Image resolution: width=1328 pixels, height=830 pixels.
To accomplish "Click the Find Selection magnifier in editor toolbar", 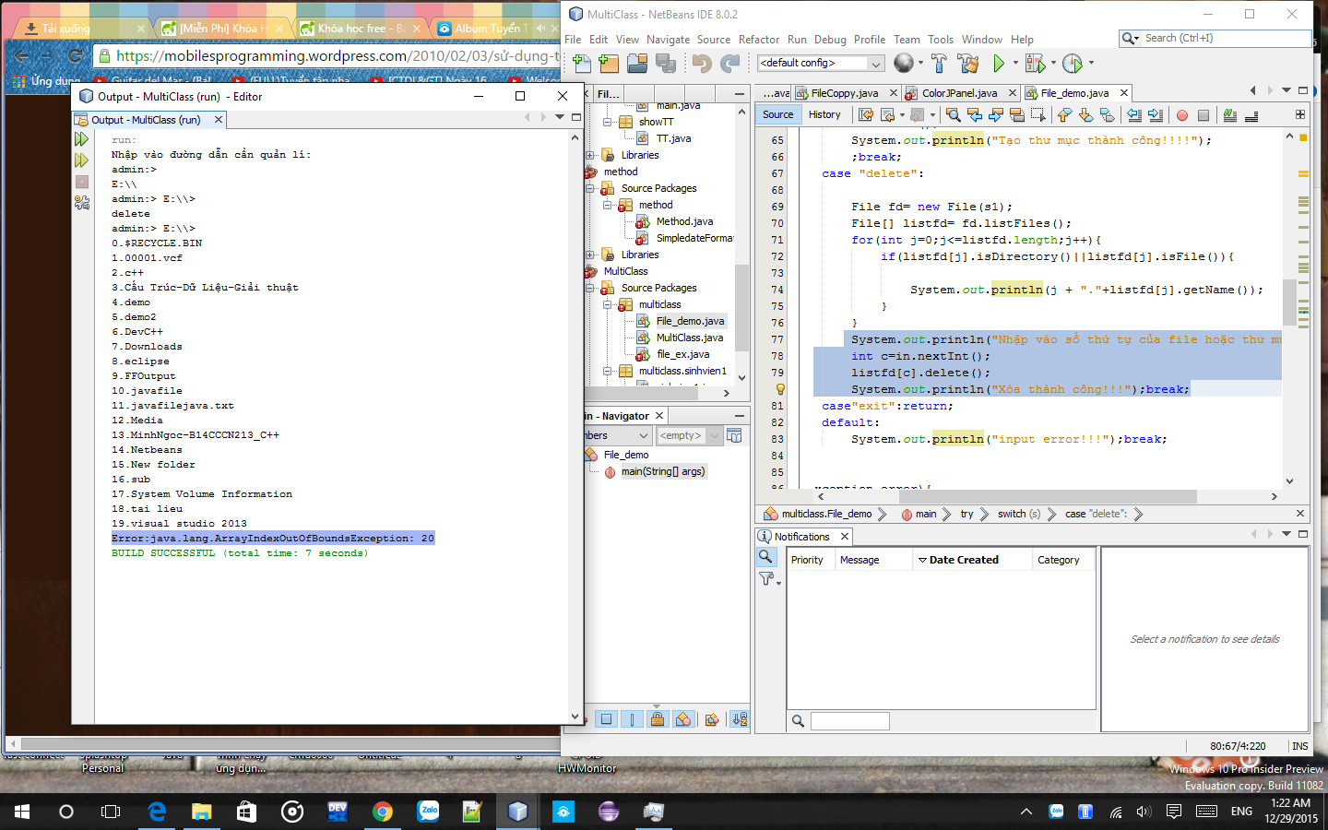I will [954, 114].
